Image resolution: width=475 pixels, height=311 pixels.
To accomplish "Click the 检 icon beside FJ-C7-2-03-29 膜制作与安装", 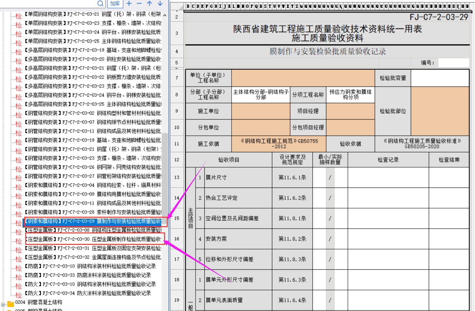I will point(19,223).
